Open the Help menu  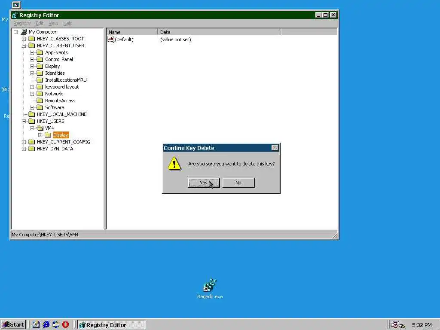67,23
